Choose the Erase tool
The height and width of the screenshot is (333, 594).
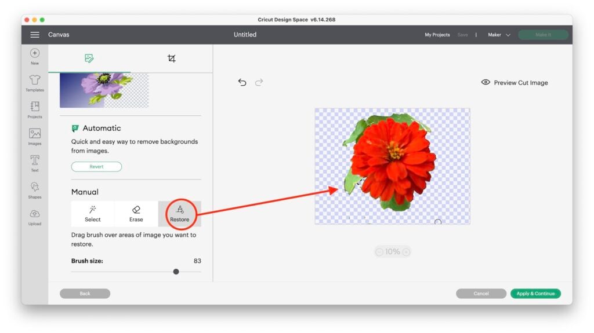coord(136,214)
